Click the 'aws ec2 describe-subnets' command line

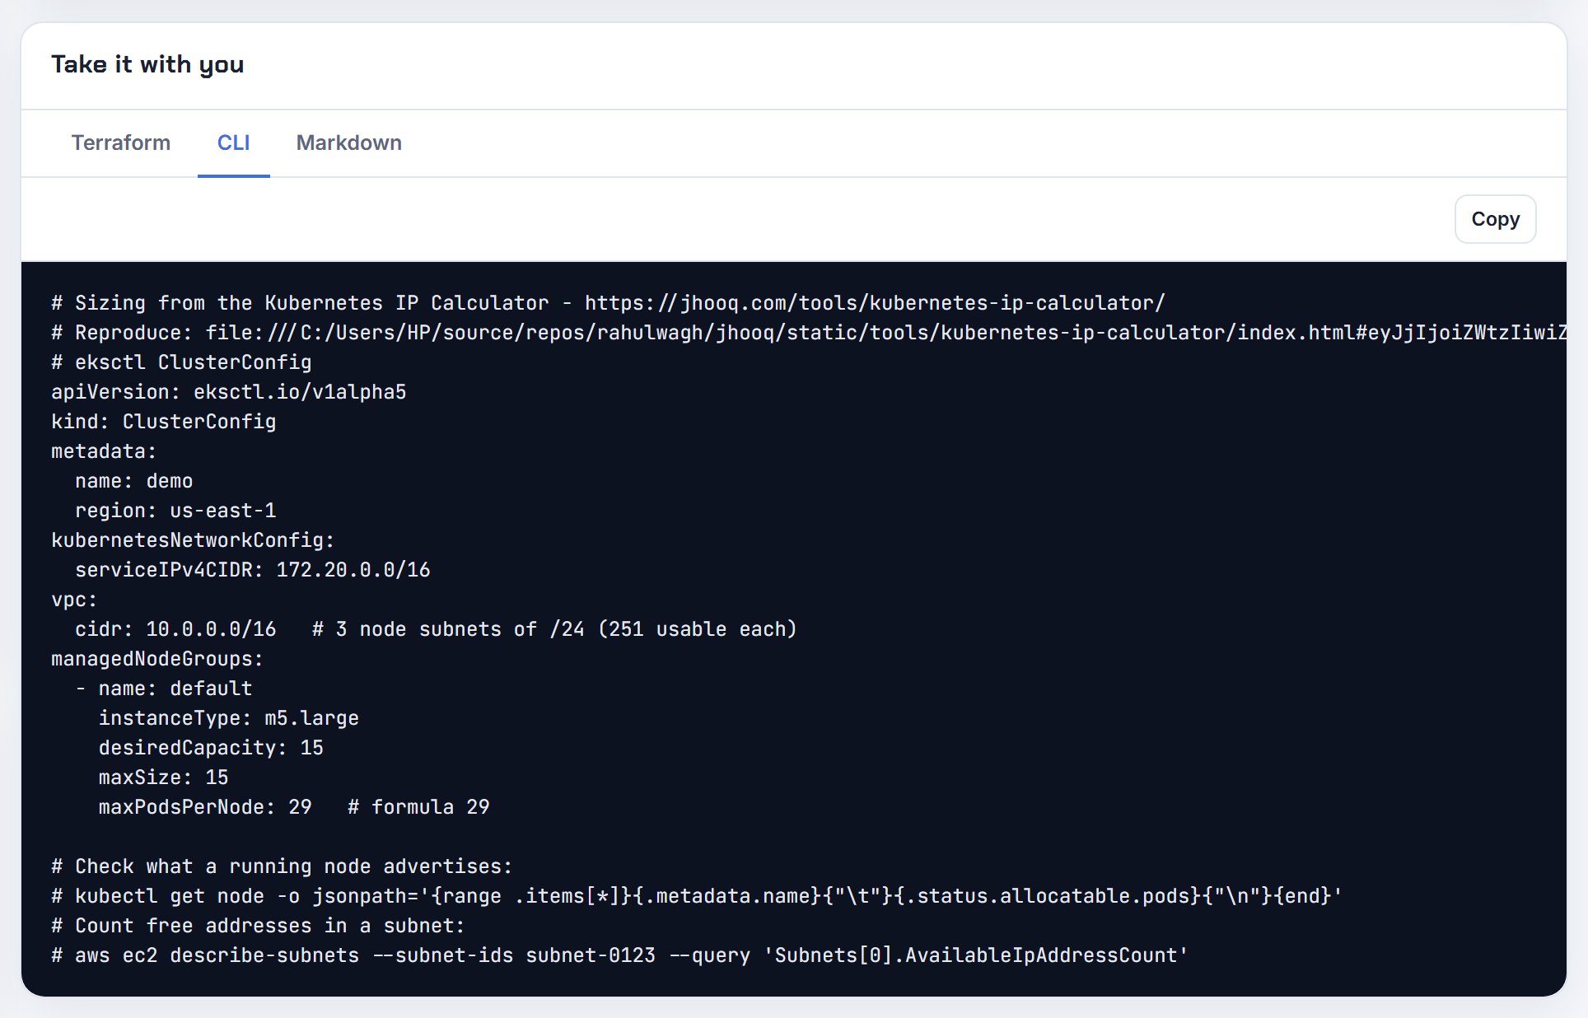pyautogui.click(x=620, y=955)
